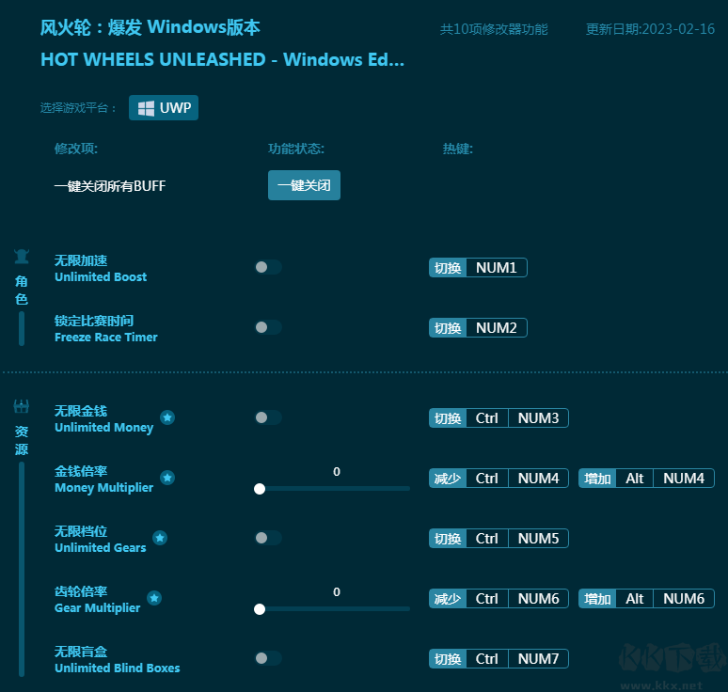Click the star icon beside Gear Multiplier

coord(154,598)
